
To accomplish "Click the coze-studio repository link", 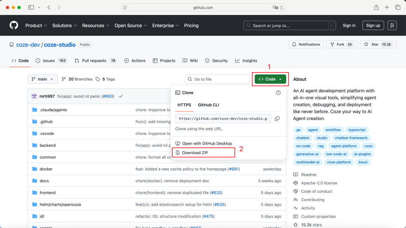I will tap(59, 45).
